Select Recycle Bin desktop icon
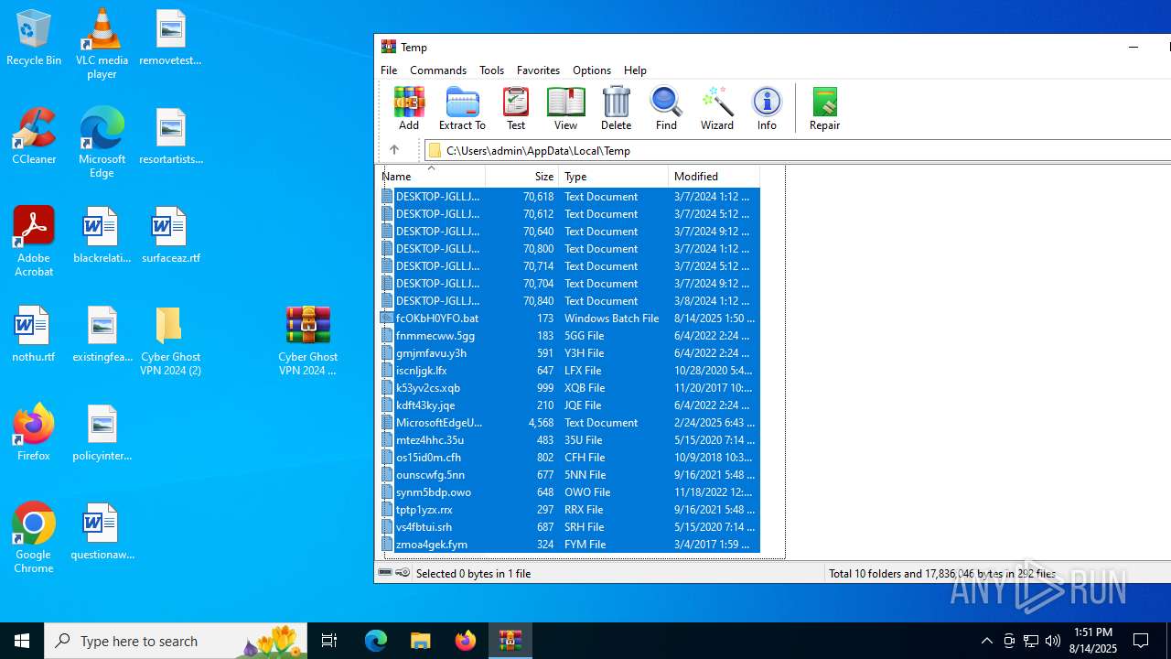 (x=34, y=38)
